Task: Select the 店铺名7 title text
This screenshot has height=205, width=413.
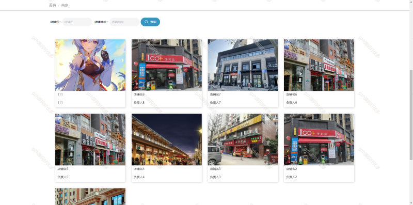Action: 215,94
